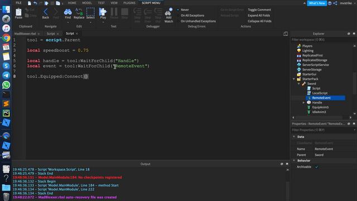This screenshot has height=201, width=357.
Task: Click the share icon near the username
Action: coord(335,3)
